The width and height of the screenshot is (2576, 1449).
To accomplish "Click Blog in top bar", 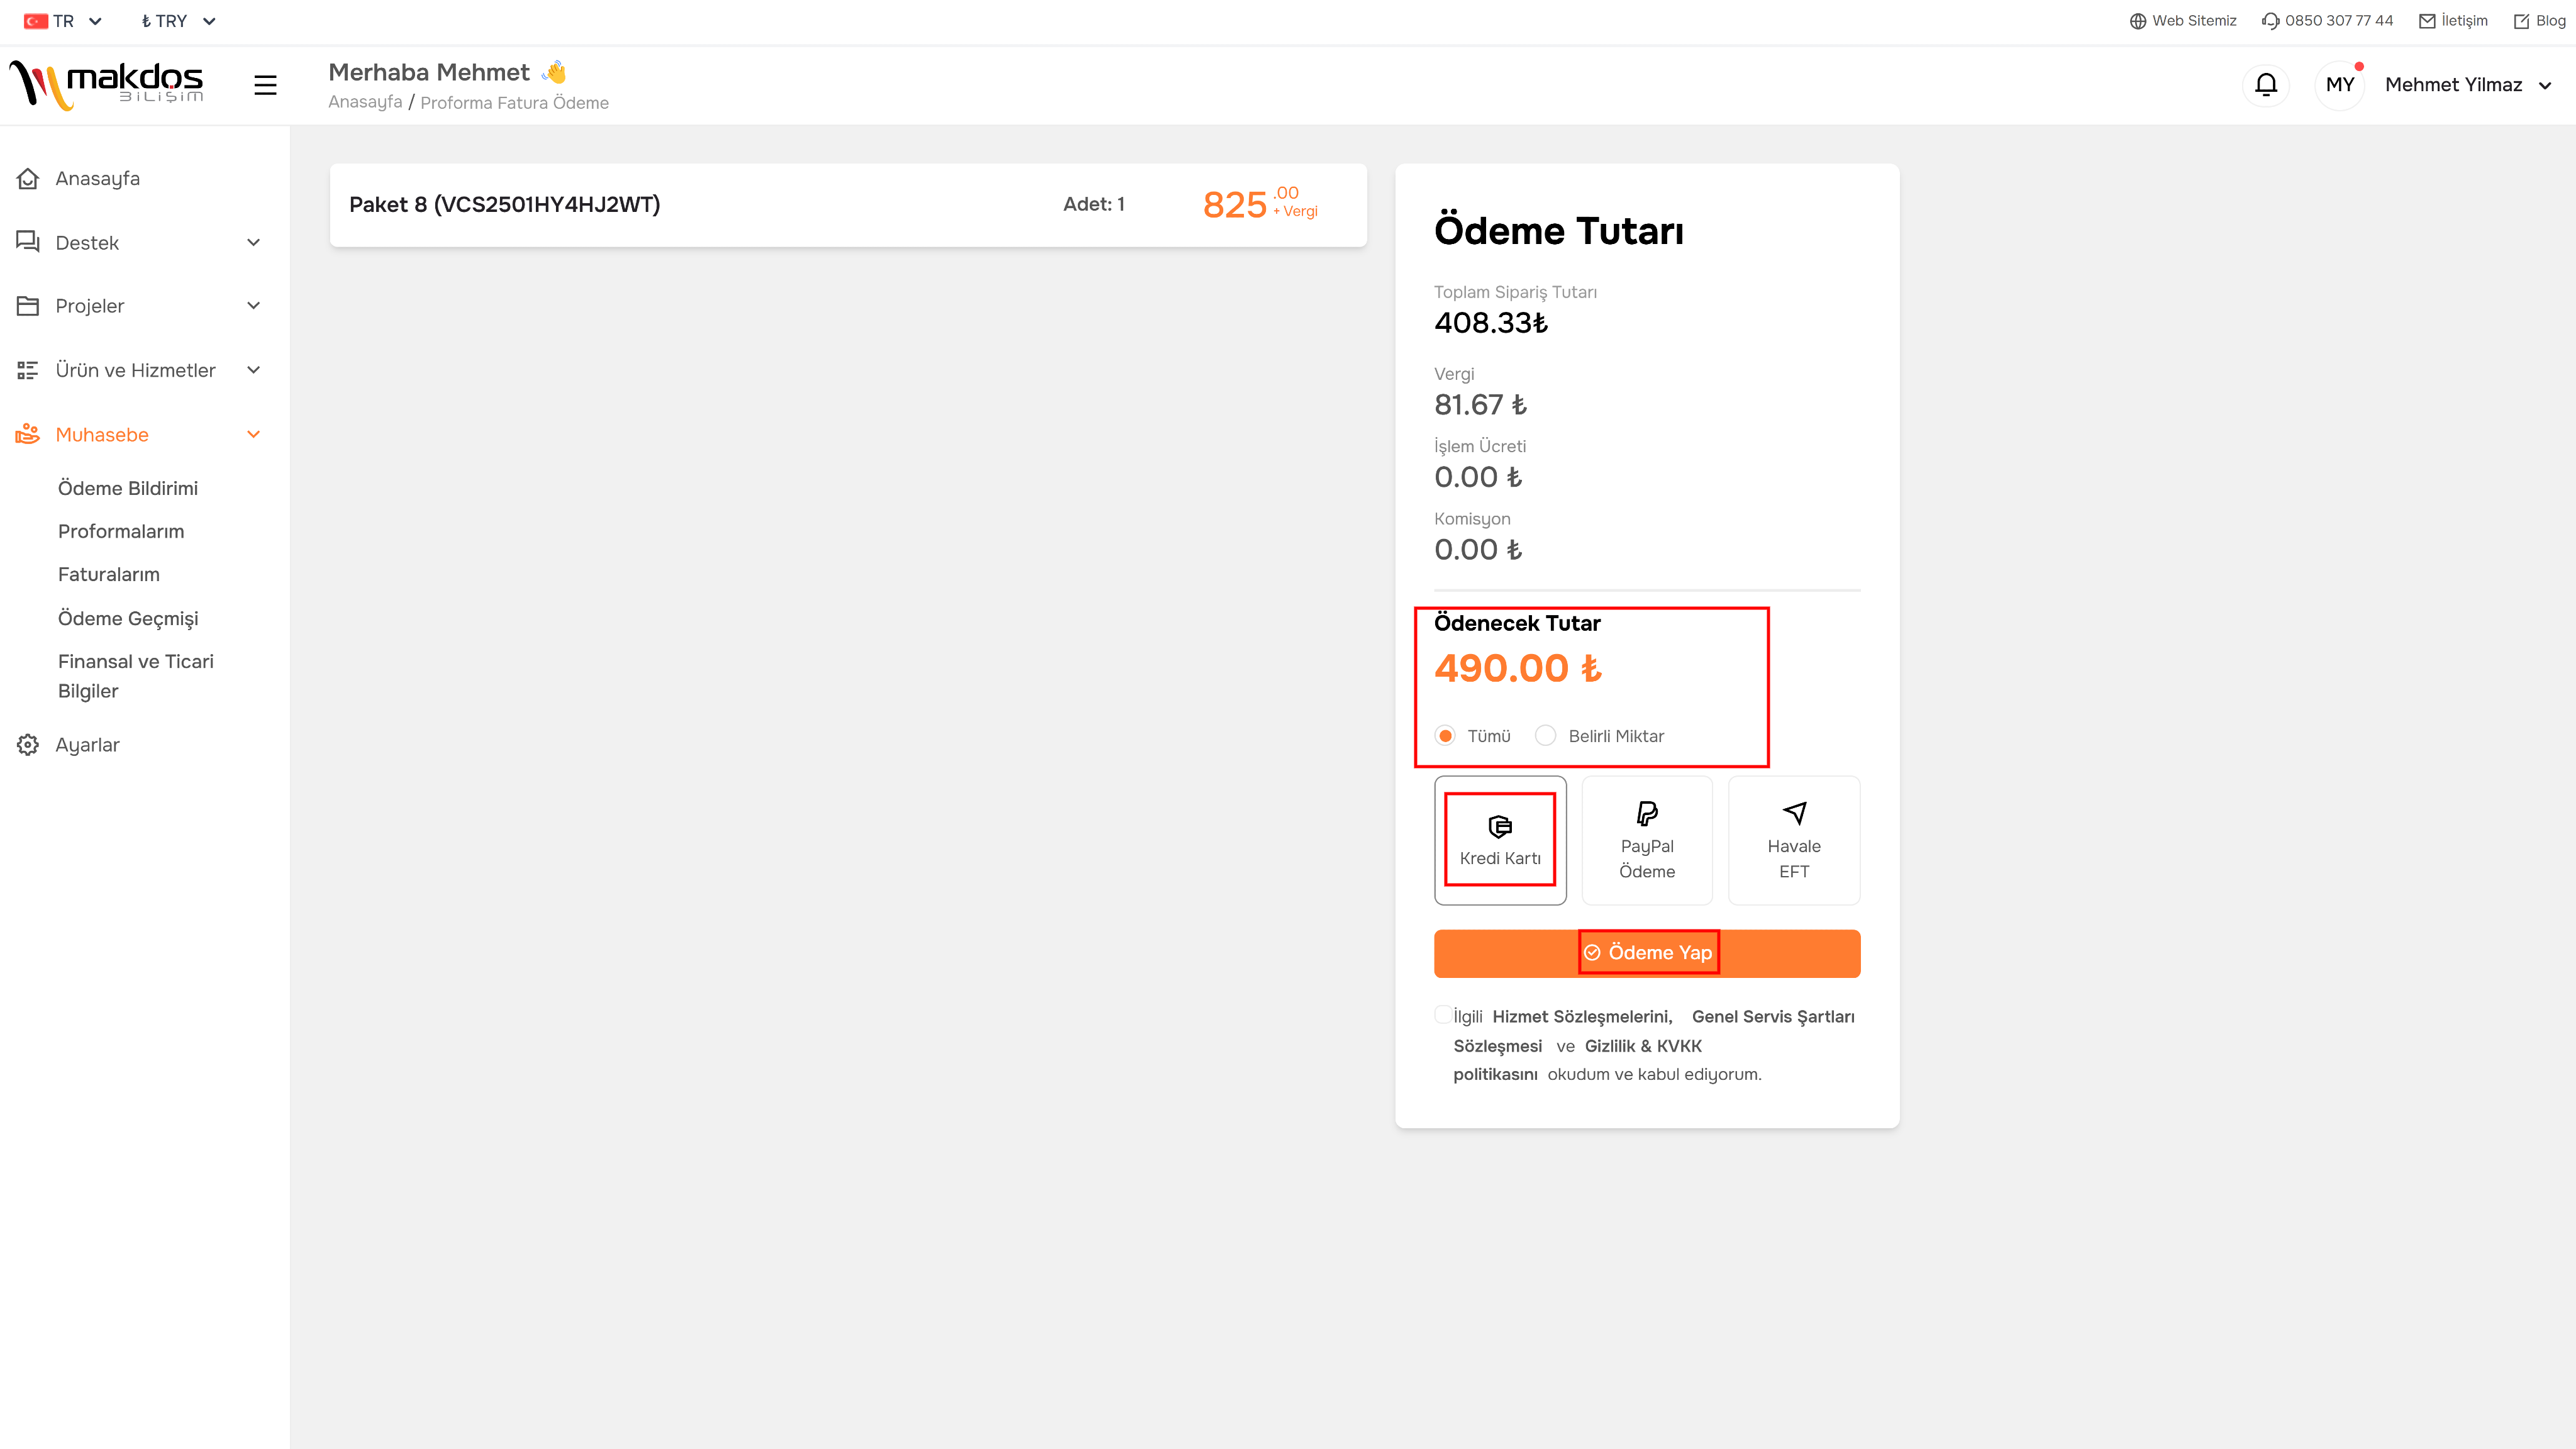I will coord(2550,21).
